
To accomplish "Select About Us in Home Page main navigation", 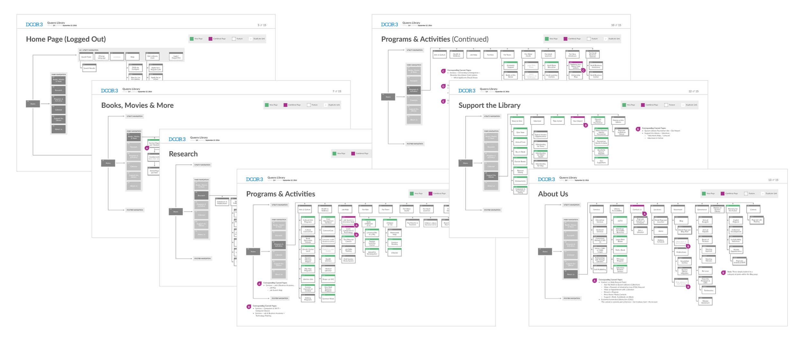I will 59,129.
